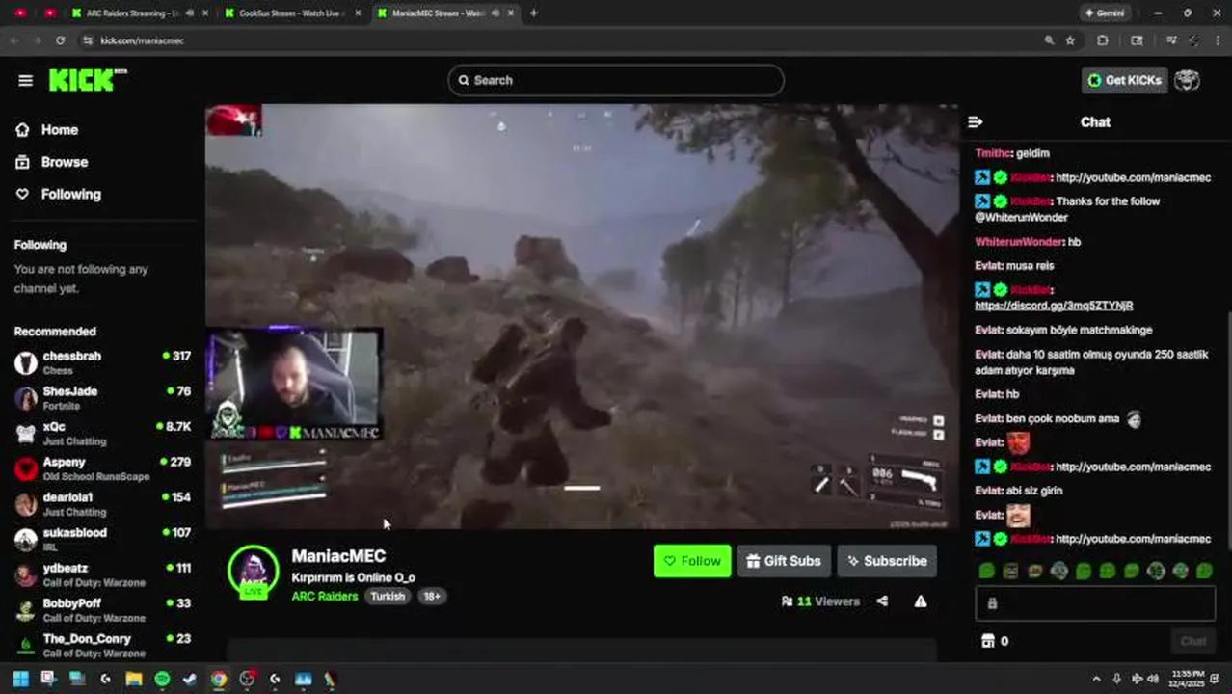Collapse the chat panel
Viewport: 1232px width, 694px height.
coord(975,122)
